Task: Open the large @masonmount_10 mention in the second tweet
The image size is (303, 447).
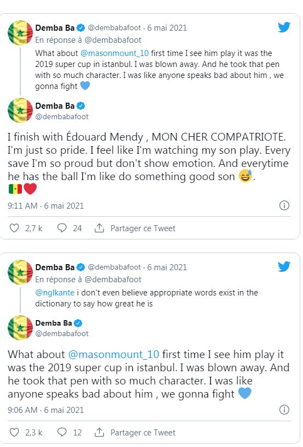Action: point(114,354)
